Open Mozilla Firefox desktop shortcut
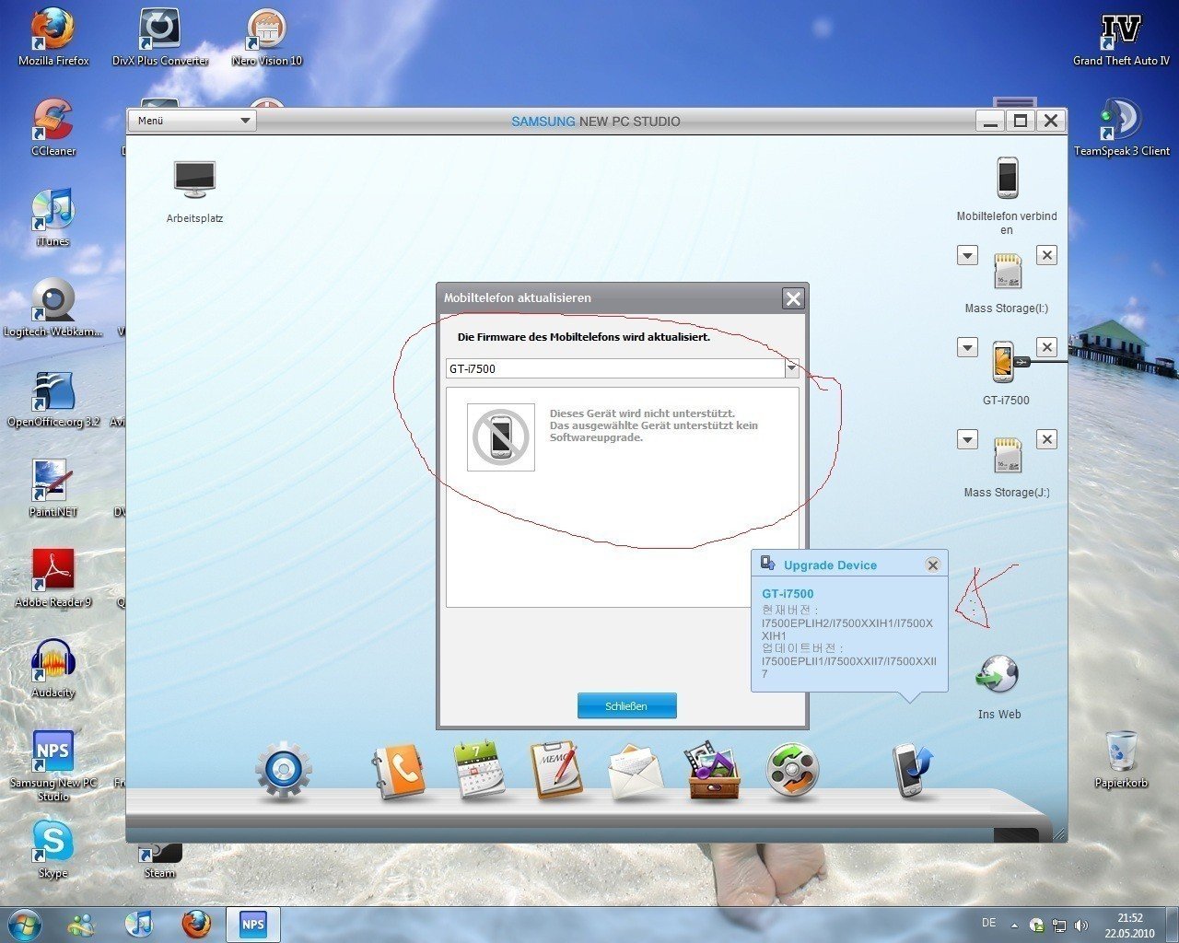 point(53,38)
